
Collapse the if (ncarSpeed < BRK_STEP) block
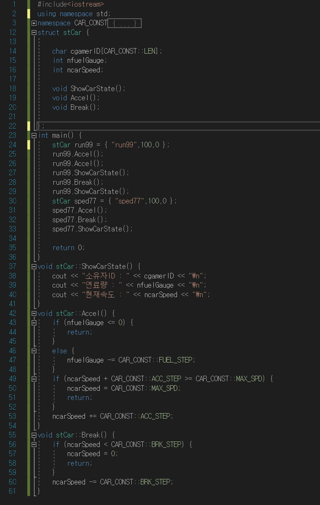click(34, 445)
